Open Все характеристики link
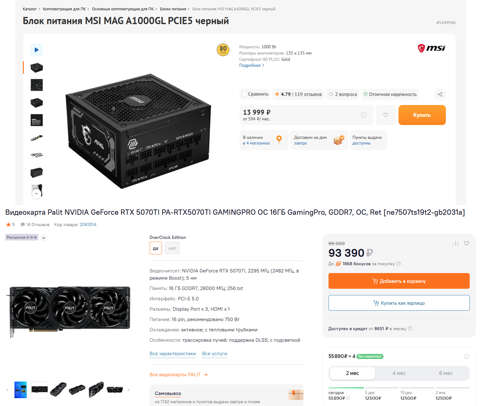The height and width of the screenshot is (406, 481). pos(173,354)
